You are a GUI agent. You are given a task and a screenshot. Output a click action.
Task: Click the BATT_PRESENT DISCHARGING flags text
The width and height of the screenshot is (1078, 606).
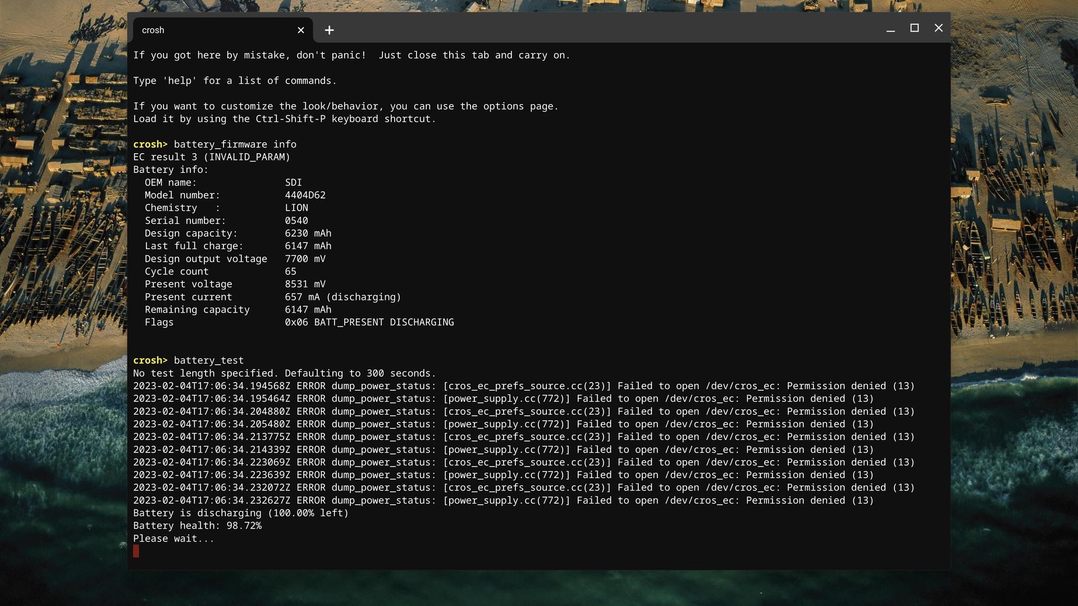pyautogui.click(x=383, y=323)
